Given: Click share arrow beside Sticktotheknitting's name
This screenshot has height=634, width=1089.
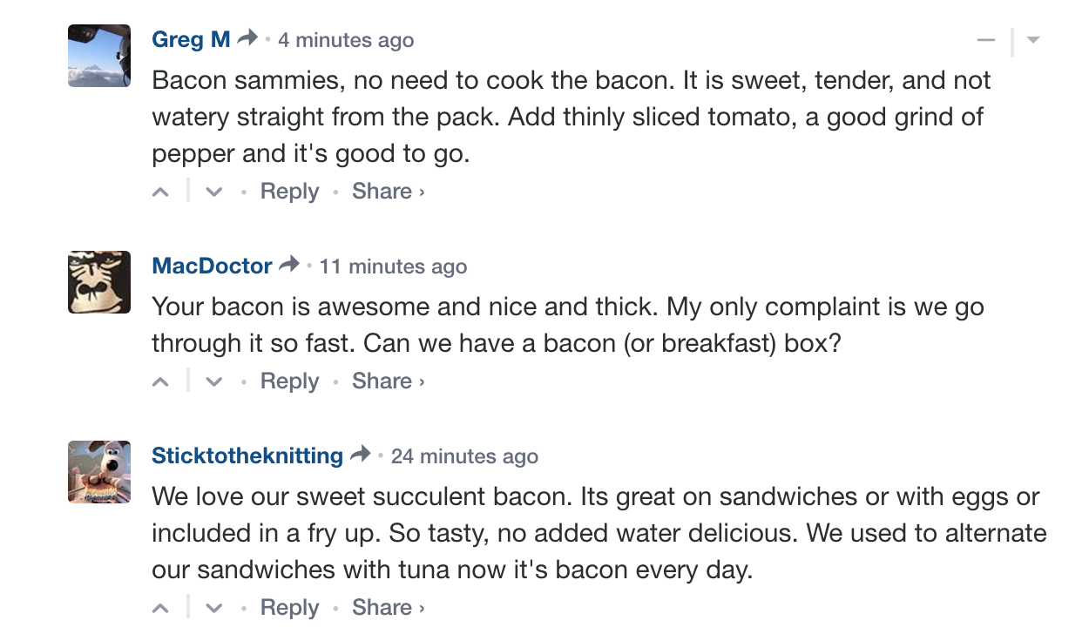Looking at the screenshot, I should point(360,455).
